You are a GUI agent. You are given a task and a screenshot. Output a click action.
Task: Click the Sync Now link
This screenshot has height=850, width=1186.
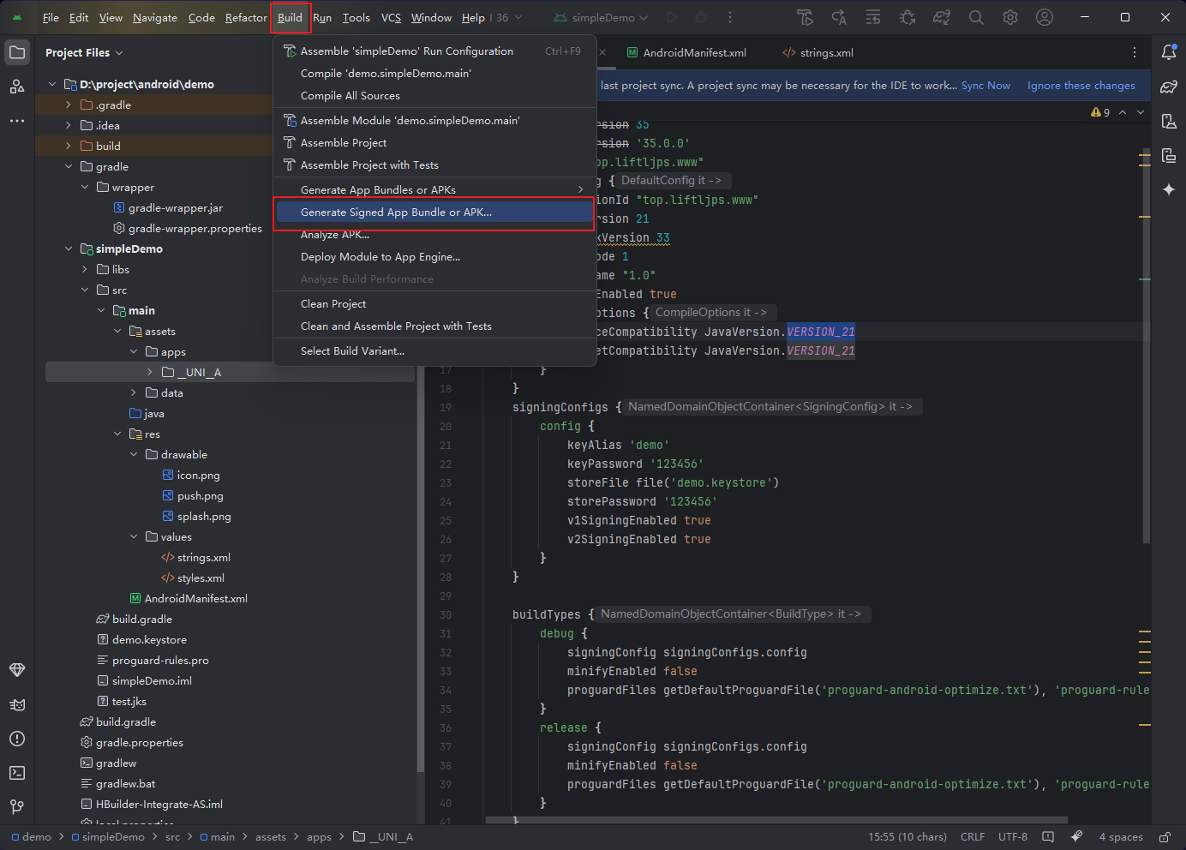[985, 86]
